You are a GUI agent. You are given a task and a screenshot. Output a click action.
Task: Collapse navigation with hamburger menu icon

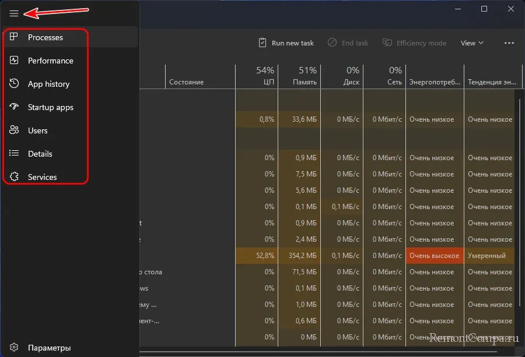click(x=14, y=13)
